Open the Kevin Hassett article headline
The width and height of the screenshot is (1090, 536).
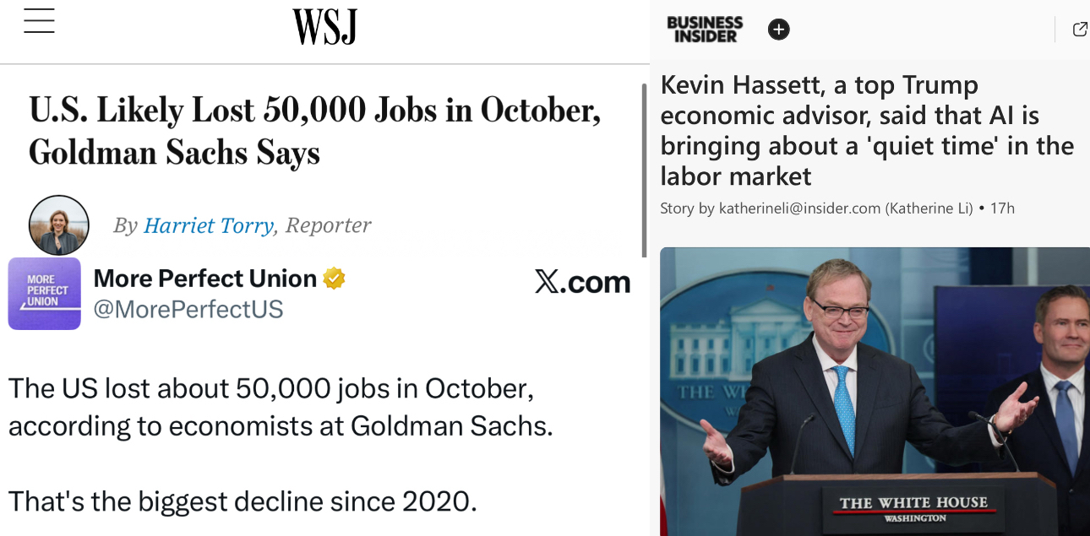pos(866,130)
